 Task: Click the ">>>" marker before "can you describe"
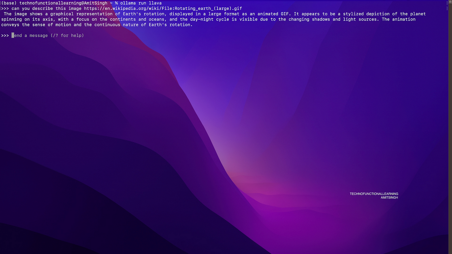5,8
